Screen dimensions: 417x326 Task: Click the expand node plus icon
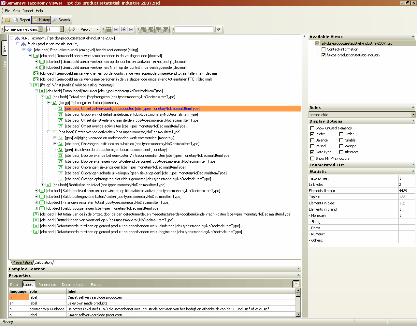click(x=116, y=29)
